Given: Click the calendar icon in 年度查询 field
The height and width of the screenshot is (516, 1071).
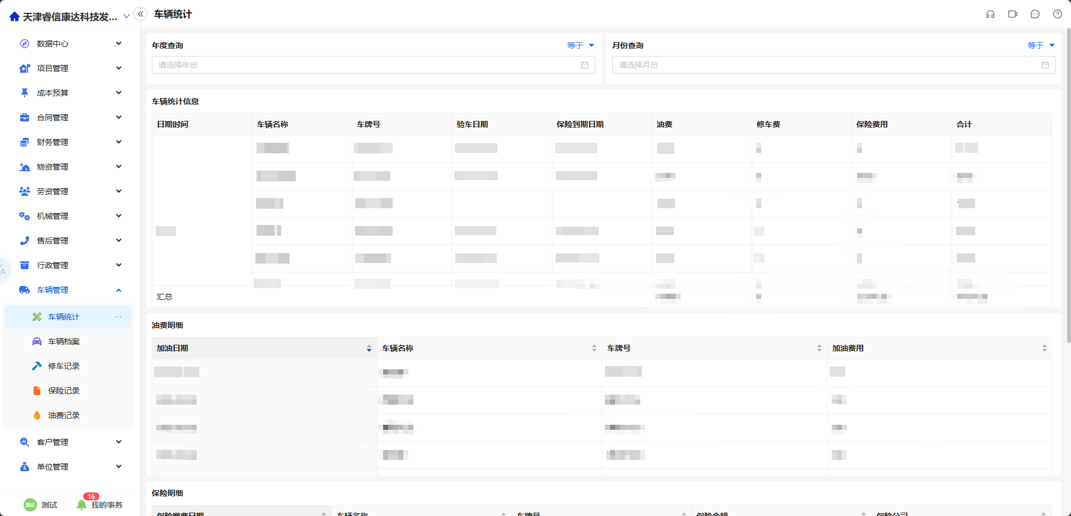Looking at the screenshot, I should [x=584, y=65].
